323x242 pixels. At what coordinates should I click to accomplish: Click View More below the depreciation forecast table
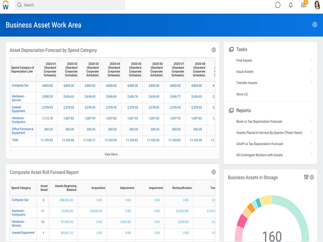tap(111, 154)
